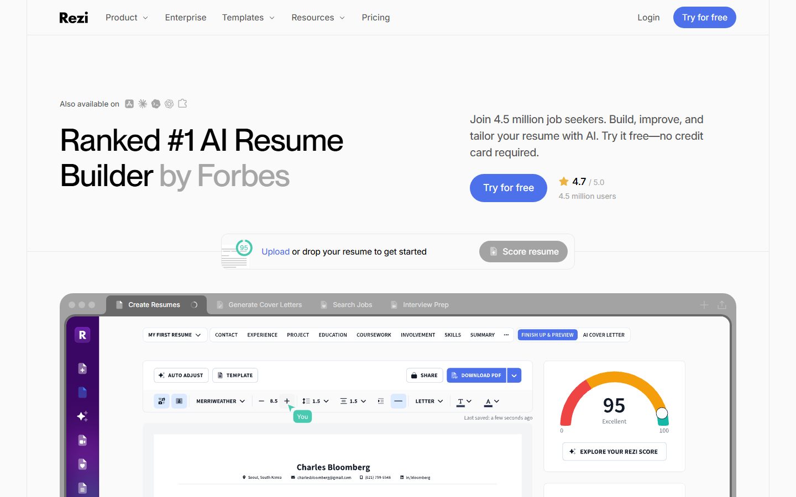Click the Score resume button

[523, 252]
